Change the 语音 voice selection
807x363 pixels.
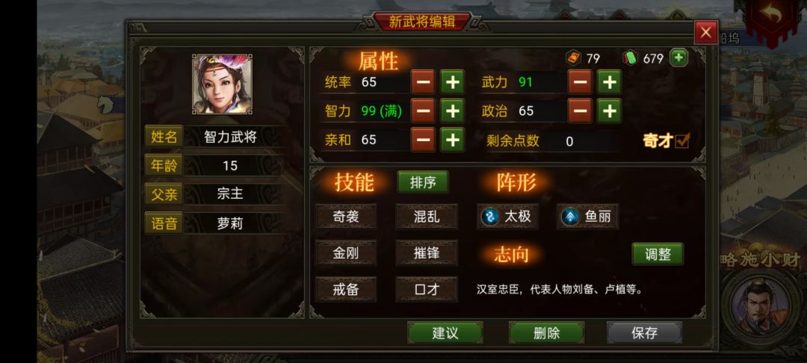click(x=230, y=223)
